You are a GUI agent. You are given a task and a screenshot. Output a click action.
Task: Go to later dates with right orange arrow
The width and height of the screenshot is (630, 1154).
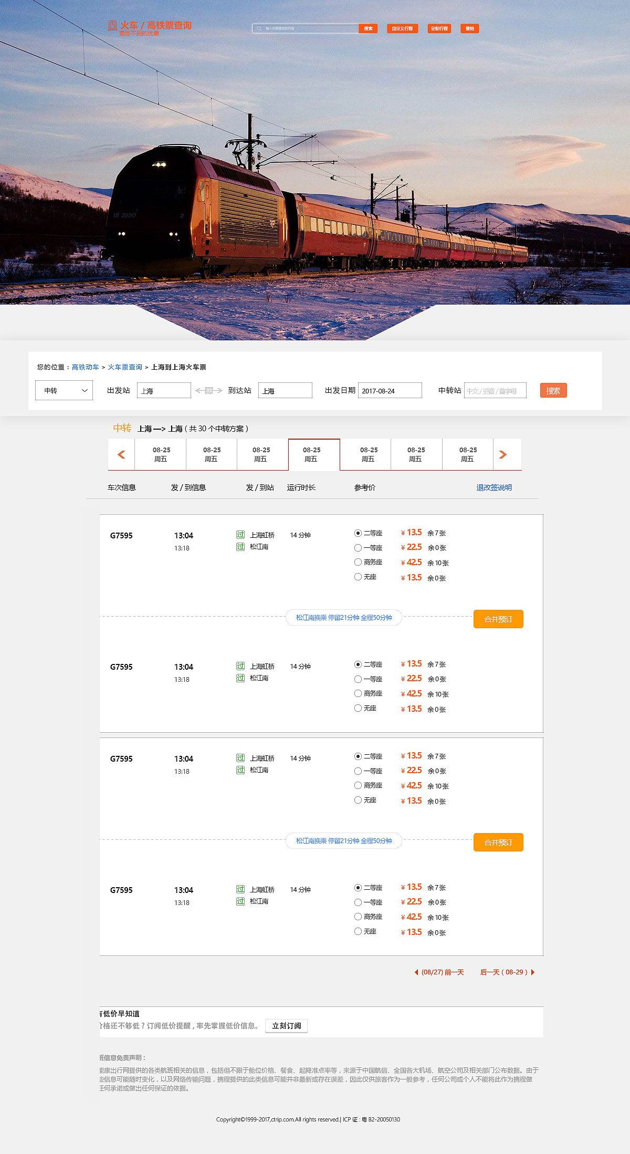[x=503, y=454]
